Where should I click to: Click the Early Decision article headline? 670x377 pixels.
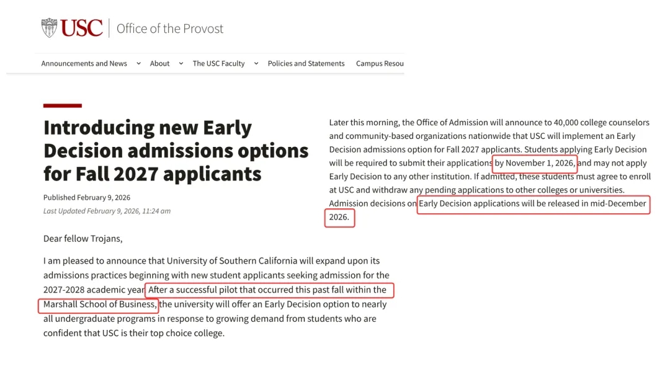click(x=176, y=151)
